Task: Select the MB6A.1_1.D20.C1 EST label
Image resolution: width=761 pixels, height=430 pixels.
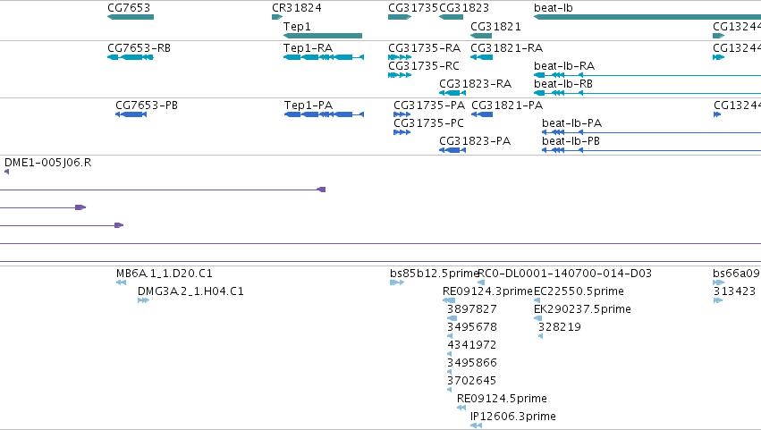Action: 164,274
